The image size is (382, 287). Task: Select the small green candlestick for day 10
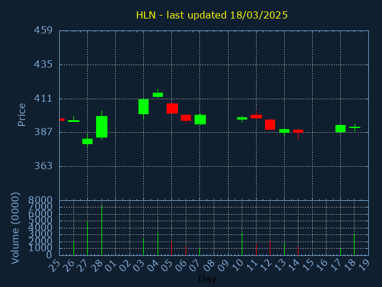pyautogui.click(x=242, y=118)
